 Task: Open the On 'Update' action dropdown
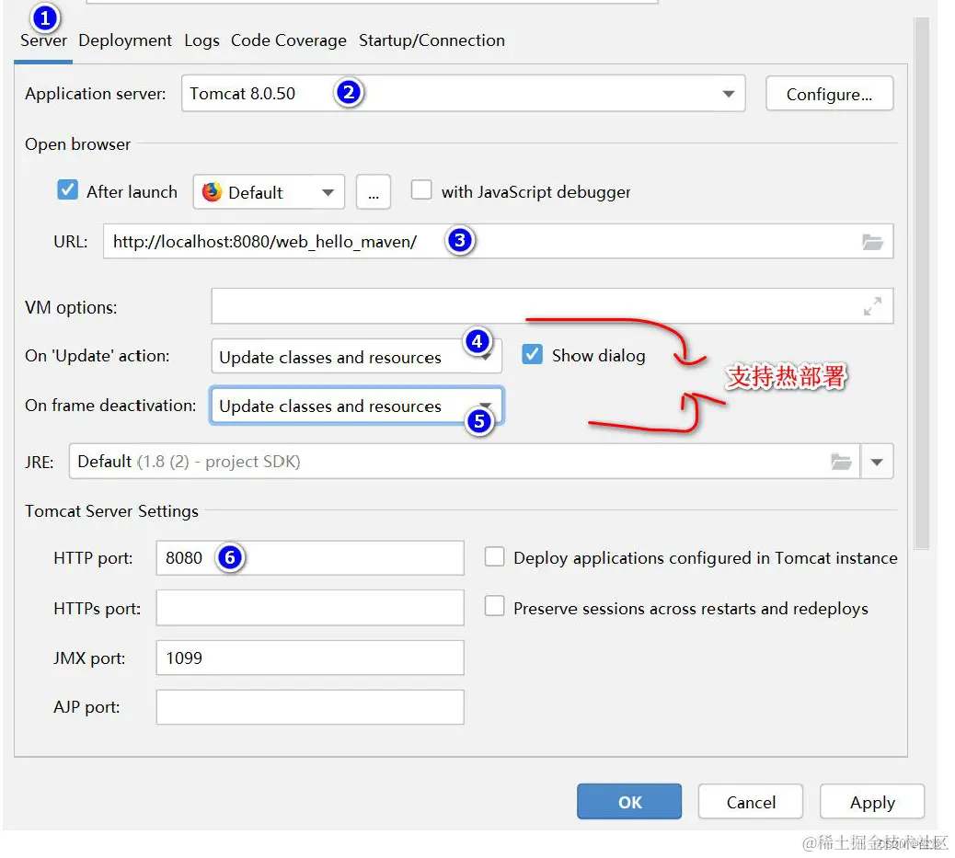click(356, 356)
